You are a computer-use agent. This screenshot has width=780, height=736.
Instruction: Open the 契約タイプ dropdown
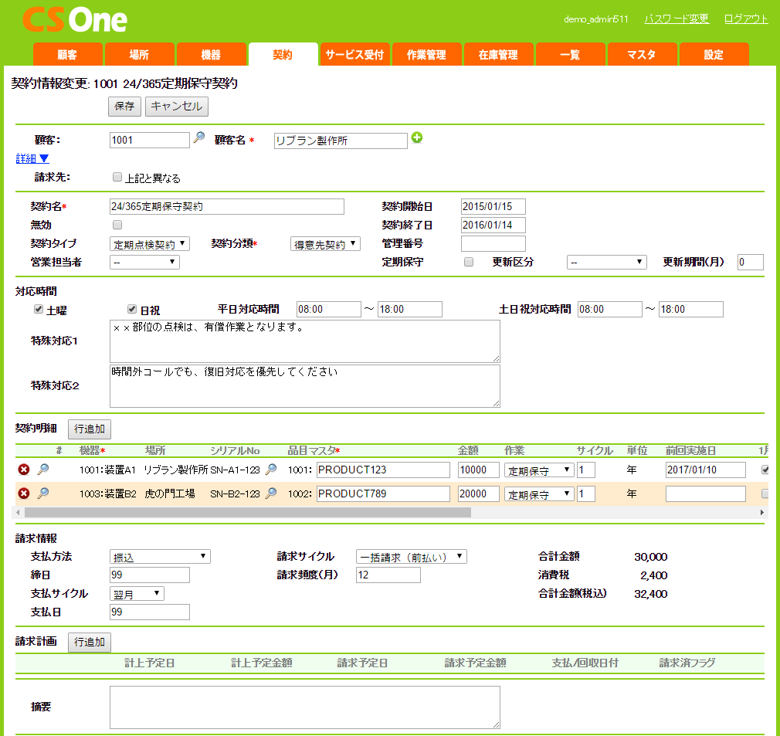coord(149,244)
